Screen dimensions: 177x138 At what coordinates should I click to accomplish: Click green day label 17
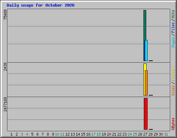[x=93, y=134]
